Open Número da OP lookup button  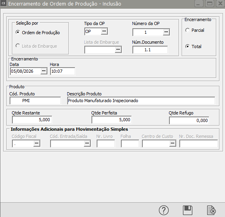pos(166,32)
